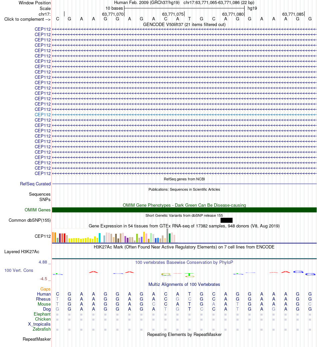Click the dark green OMIM gene bar
This screenshot has height=347, width=317.
185,210
